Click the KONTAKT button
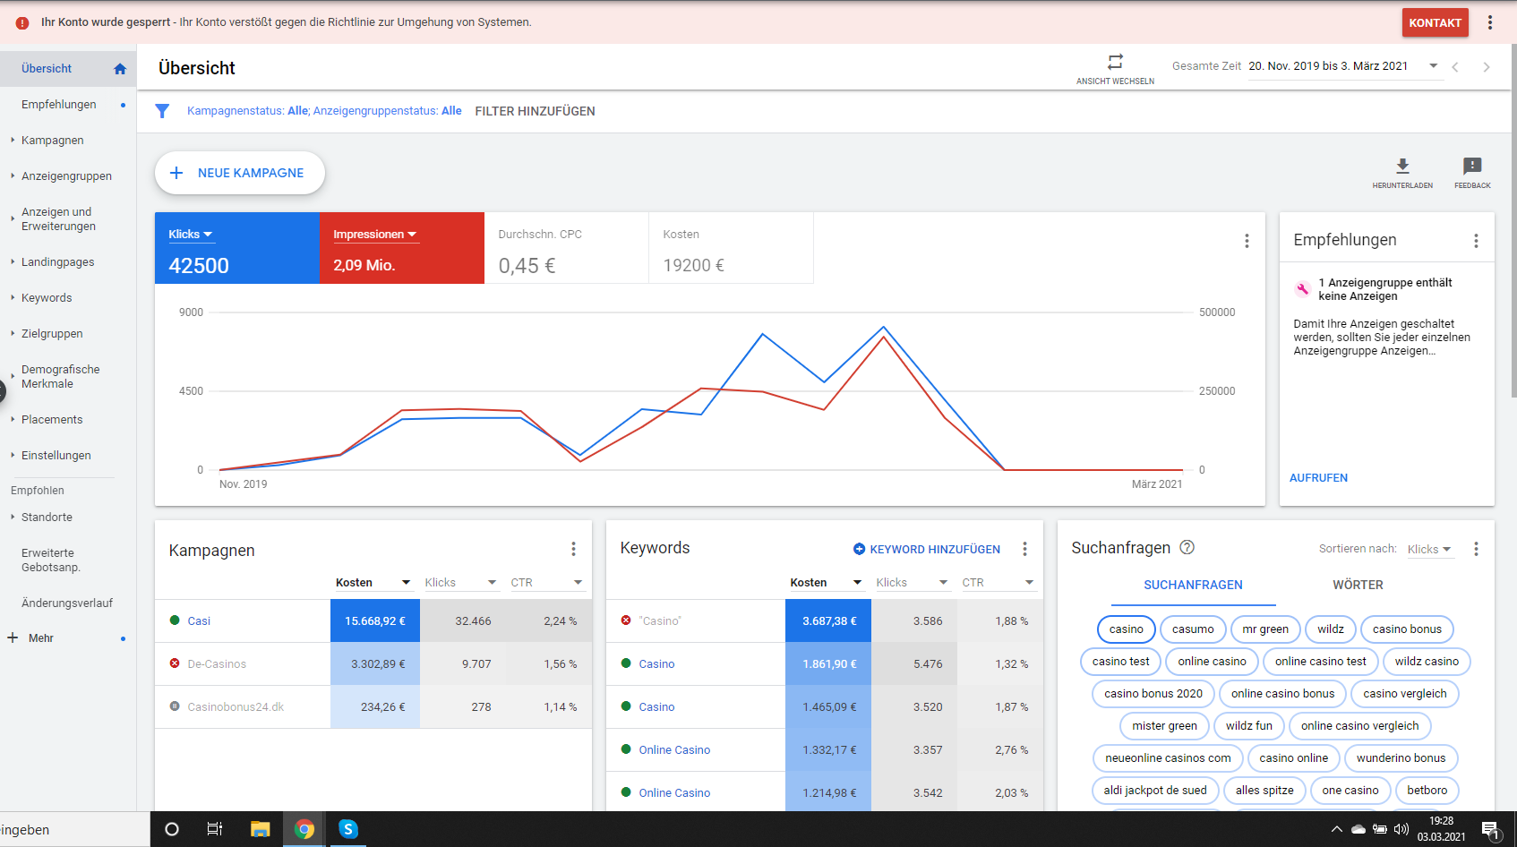Screen dimensions: 1517x847 point(1435,22)
